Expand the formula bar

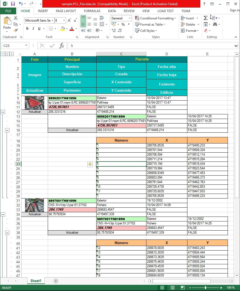236,46
